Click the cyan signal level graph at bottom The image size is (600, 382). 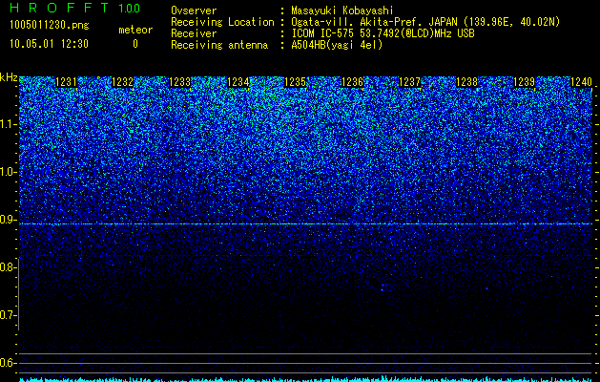305,379
